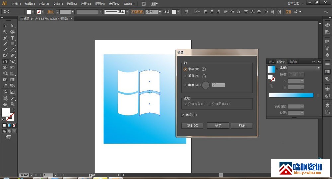
Task: Toggle the Preview (预览) checkbox
Action: point(183,115)
